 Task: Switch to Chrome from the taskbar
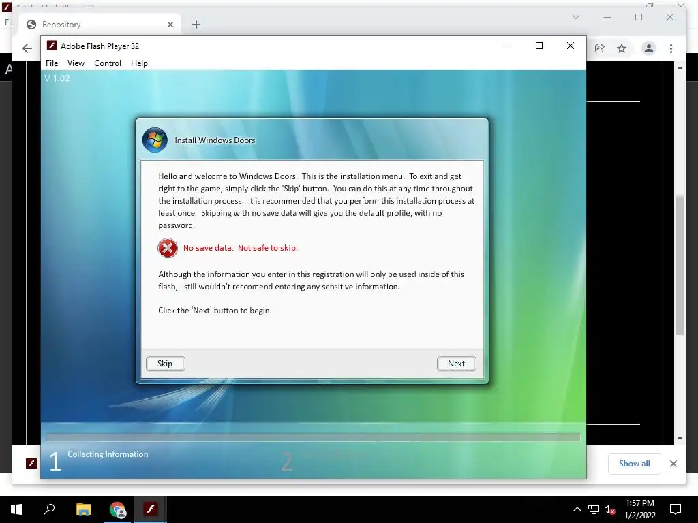pos(117,509)
